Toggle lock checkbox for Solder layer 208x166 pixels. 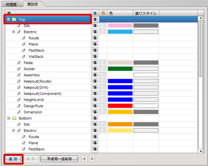point(103,69)
